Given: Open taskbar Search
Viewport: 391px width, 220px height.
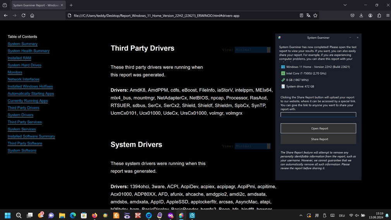Looking at the screenshot, I should click(19, 215).
